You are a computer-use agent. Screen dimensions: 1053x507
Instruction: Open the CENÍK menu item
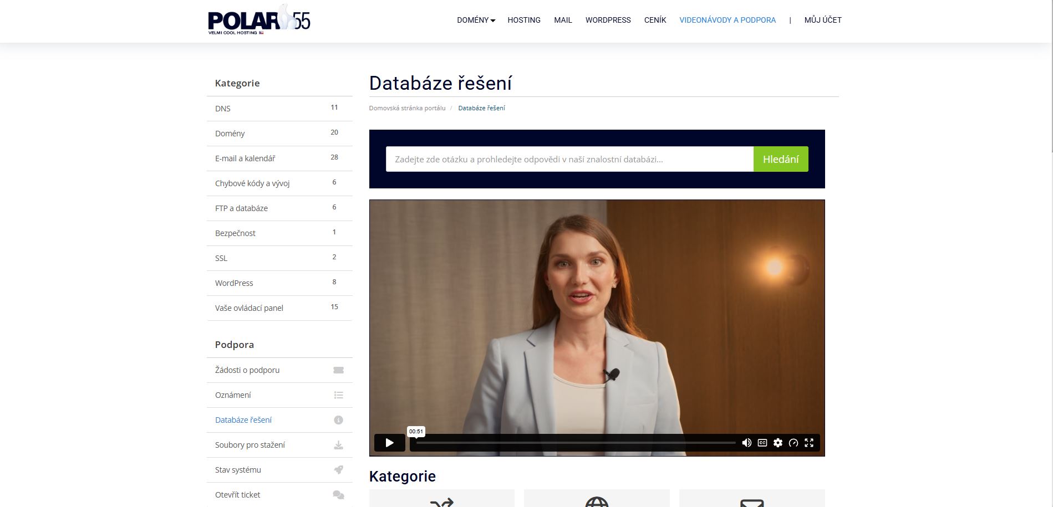point(655,20)
